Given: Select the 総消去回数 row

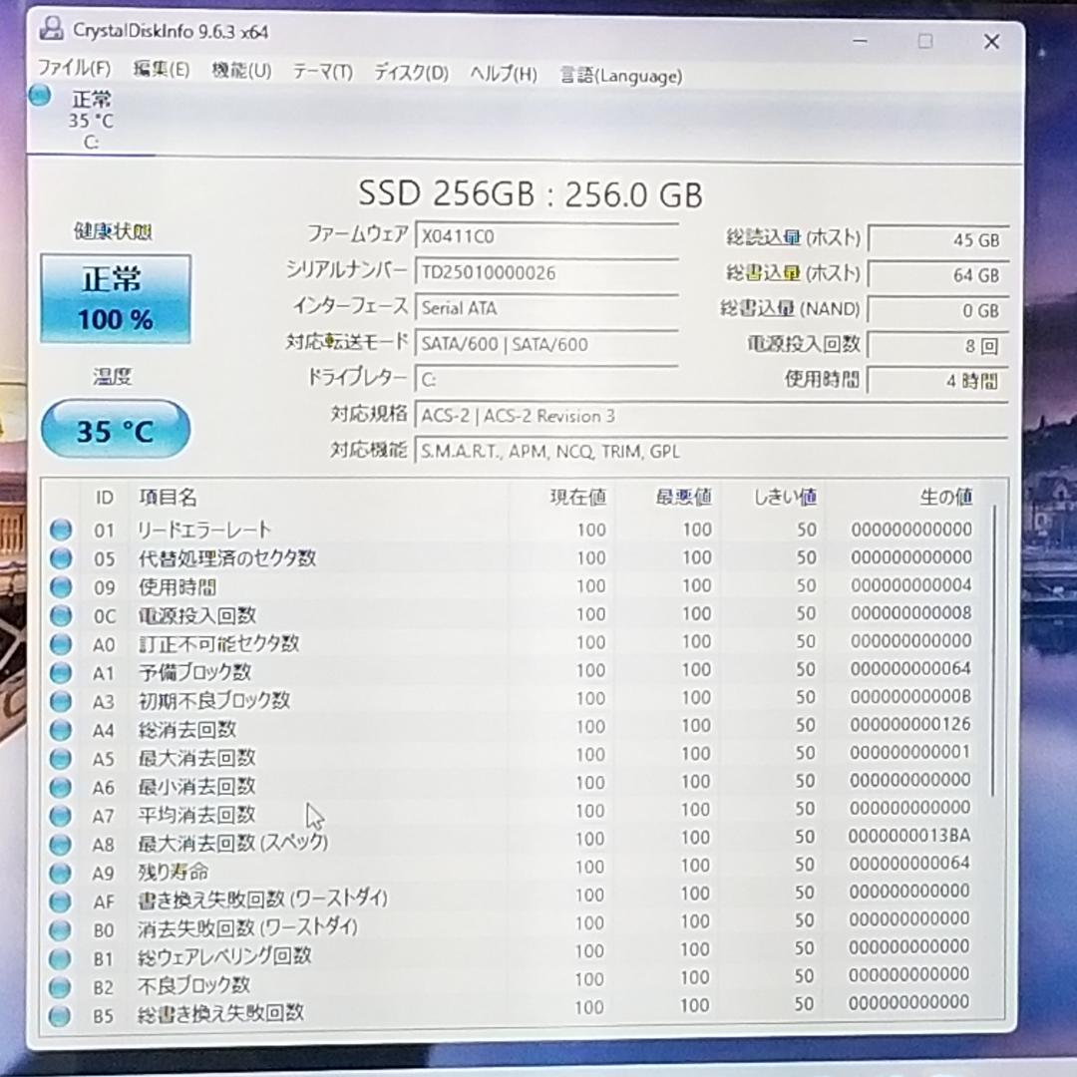Looking at the screenshot, I should tap(512, 728).
